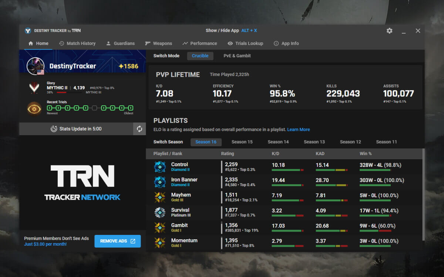Click the Gambit win percent bar
This screenshot has height=277, width=444.
[x=375, y=230]
